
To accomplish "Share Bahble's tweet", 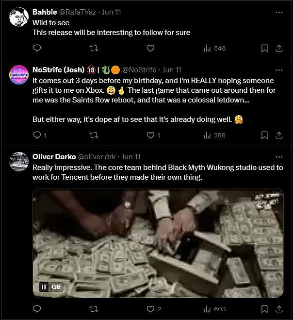I will 279,48.
